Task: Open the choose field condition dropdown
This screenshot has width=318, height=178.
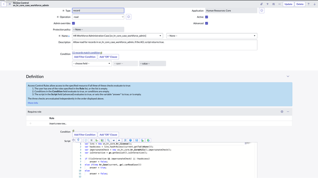Action: point(92,63)
